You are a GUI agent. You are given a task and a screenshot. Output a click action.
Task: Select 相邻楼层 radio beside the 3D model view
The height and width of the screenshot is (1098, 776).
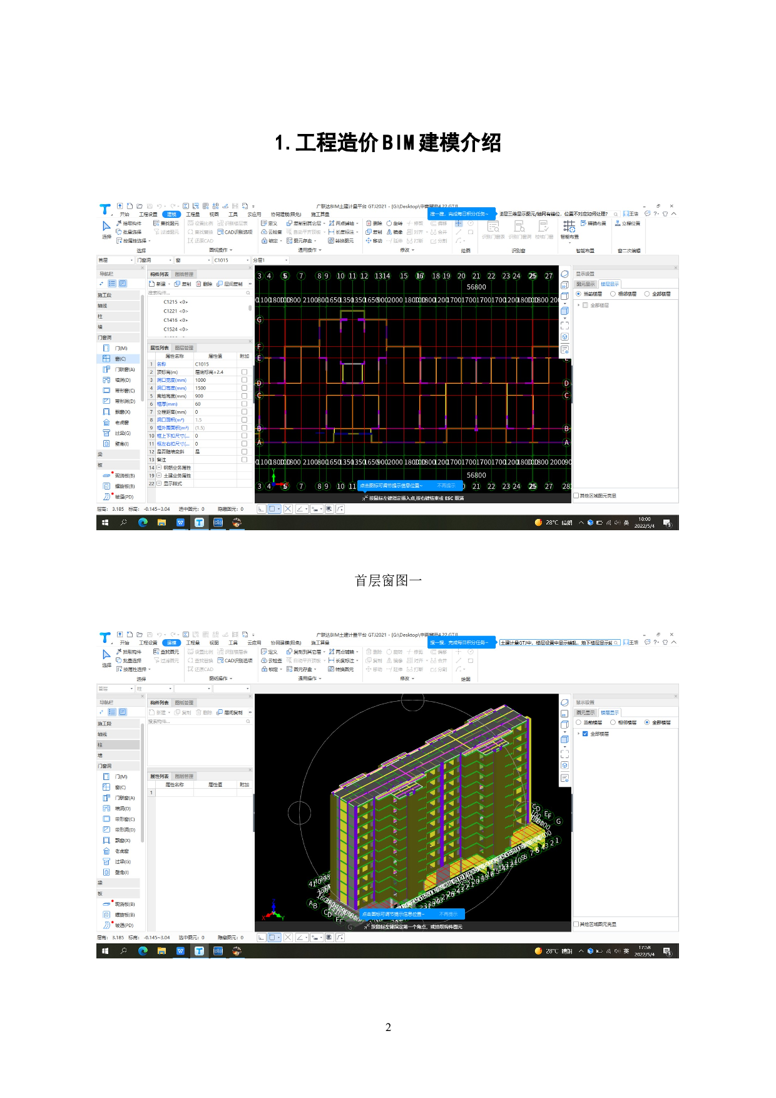pos(613,722)
